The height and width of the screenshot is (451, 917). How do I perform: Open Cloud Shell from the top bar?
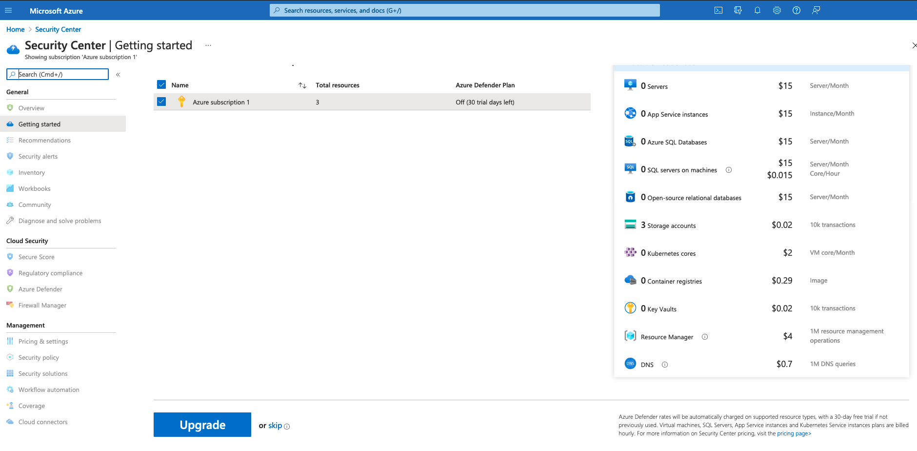[x=718, y=10]
